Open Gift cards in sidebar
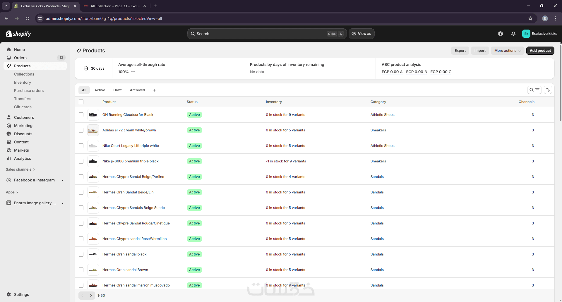The image size is (562, 302). click(23, 107)
